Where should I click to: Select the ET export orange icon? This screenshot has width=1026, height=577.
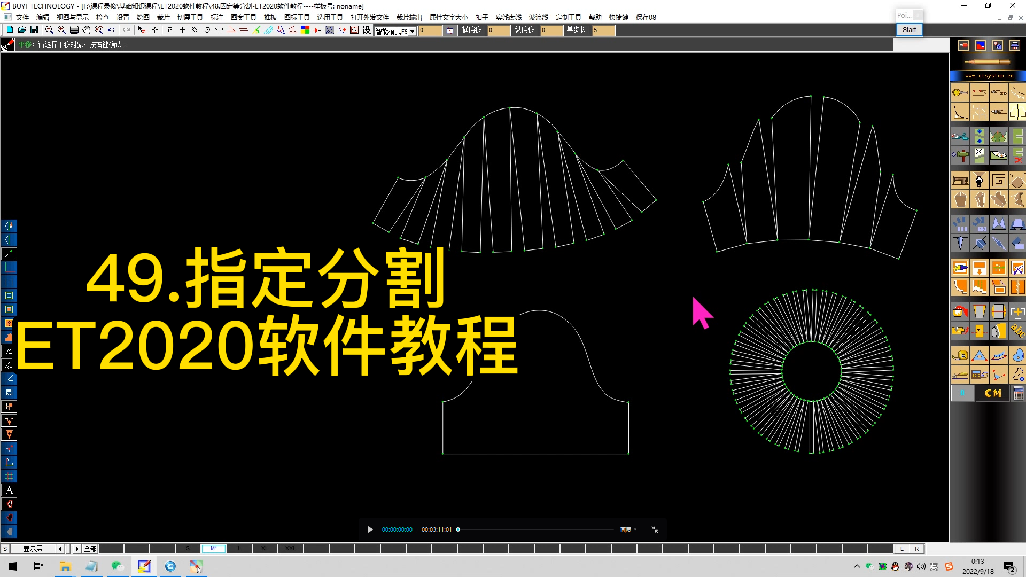click(998, 268)
